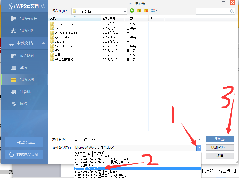The height and width of the screenshot is (178, 239).
Task: Select the My Labels folder
Action: coord(62,37)
